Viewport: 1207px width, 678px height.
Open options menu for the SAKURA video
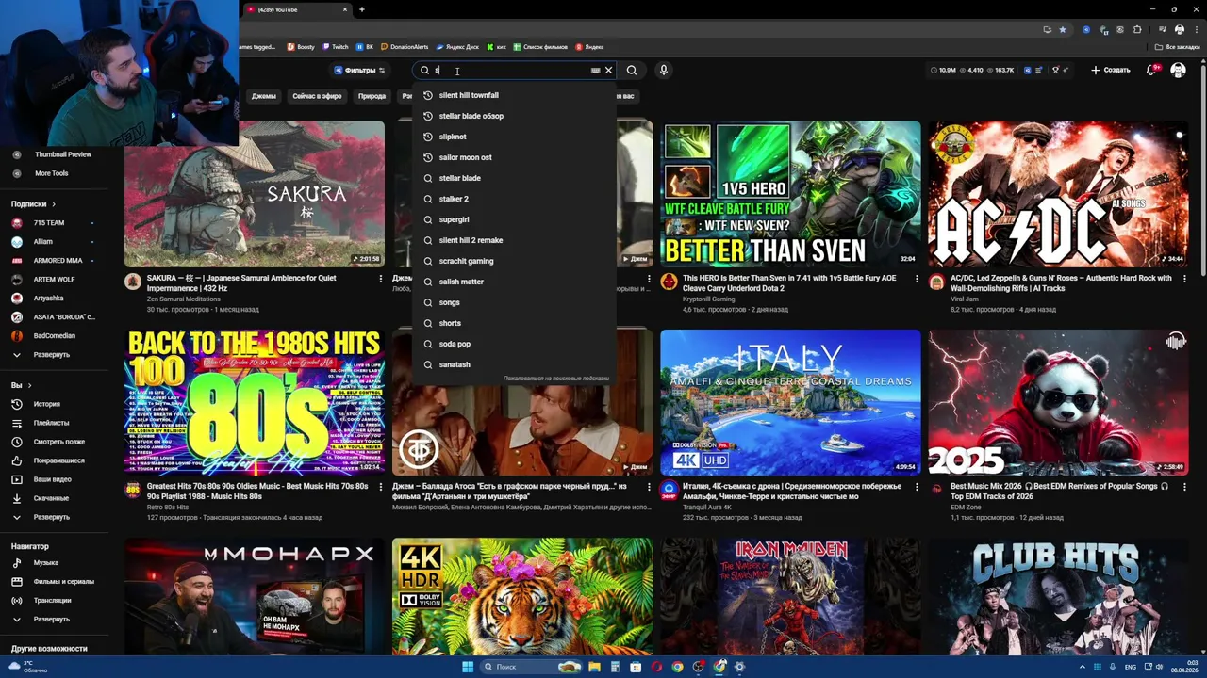pos(381,279)
